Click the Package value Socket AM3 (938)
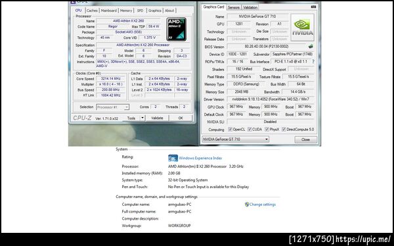The height and width of the screenshot is (246, 394). tap(128, 32)
